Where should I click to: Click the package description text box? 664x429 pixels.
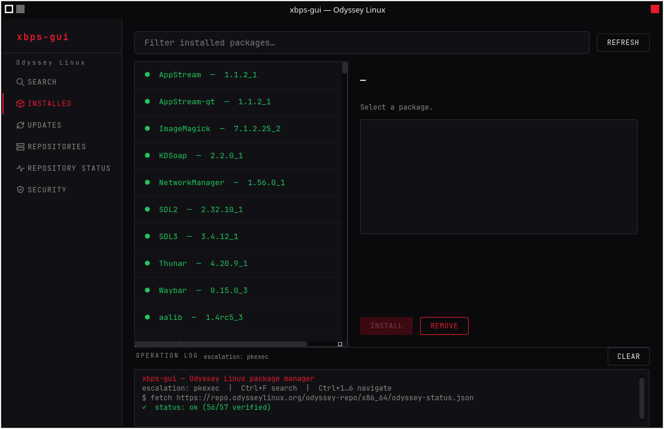(499, 177)
